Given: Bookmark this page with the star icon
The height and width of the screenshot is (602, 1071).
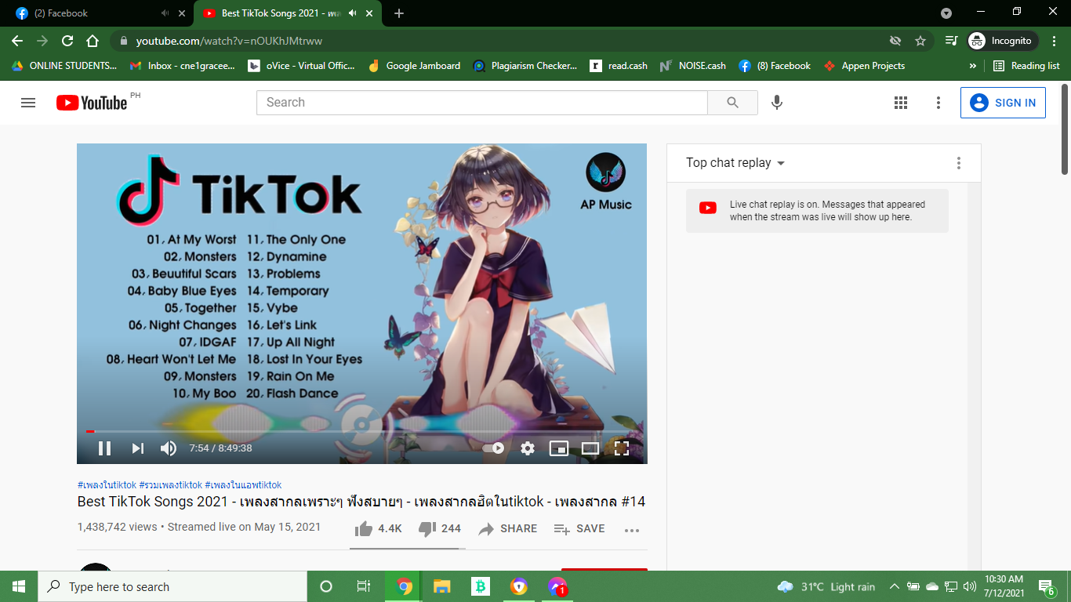Looking at the screenshot, I should point(920,41).
